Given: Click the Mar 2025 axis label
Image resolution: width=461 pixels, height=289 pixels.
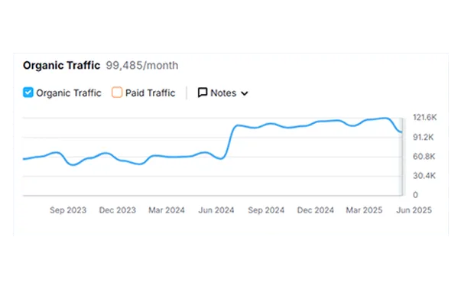Looking at the screenshot, I should coord(364,210).
